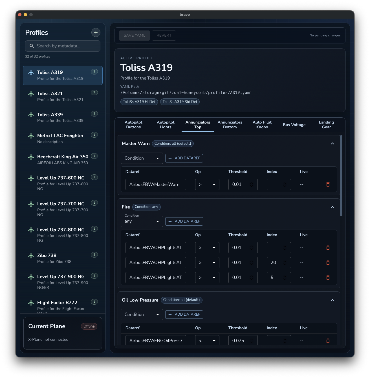This screenshot has width=370, height=378.
Task: Open the Op dropdown in the MasterWarn row
Action: click(x=207, y=184)
